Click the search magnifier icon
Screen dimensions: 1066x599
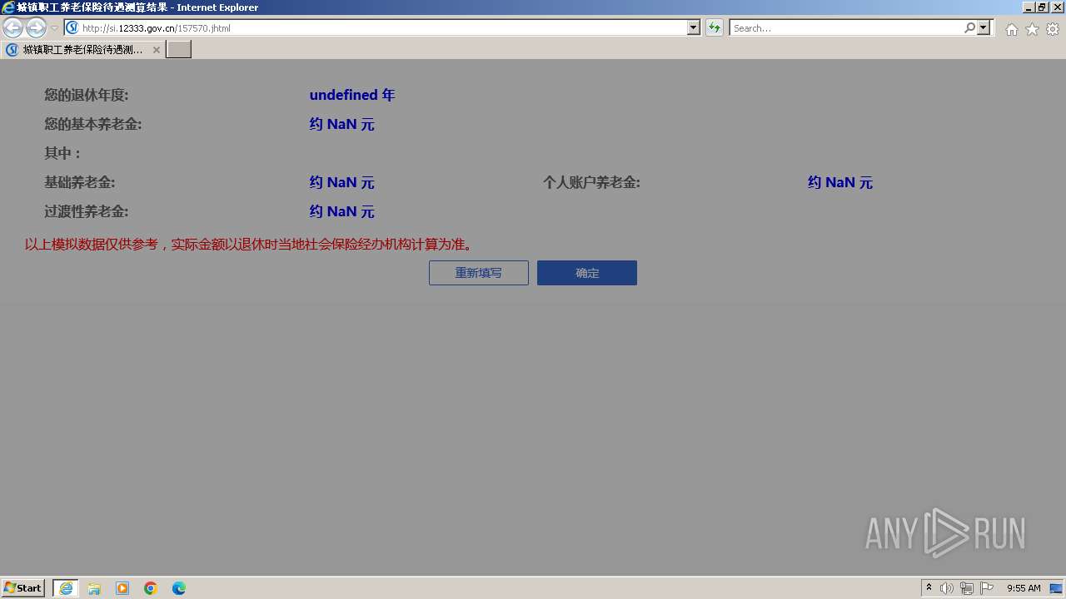(969, 27)
